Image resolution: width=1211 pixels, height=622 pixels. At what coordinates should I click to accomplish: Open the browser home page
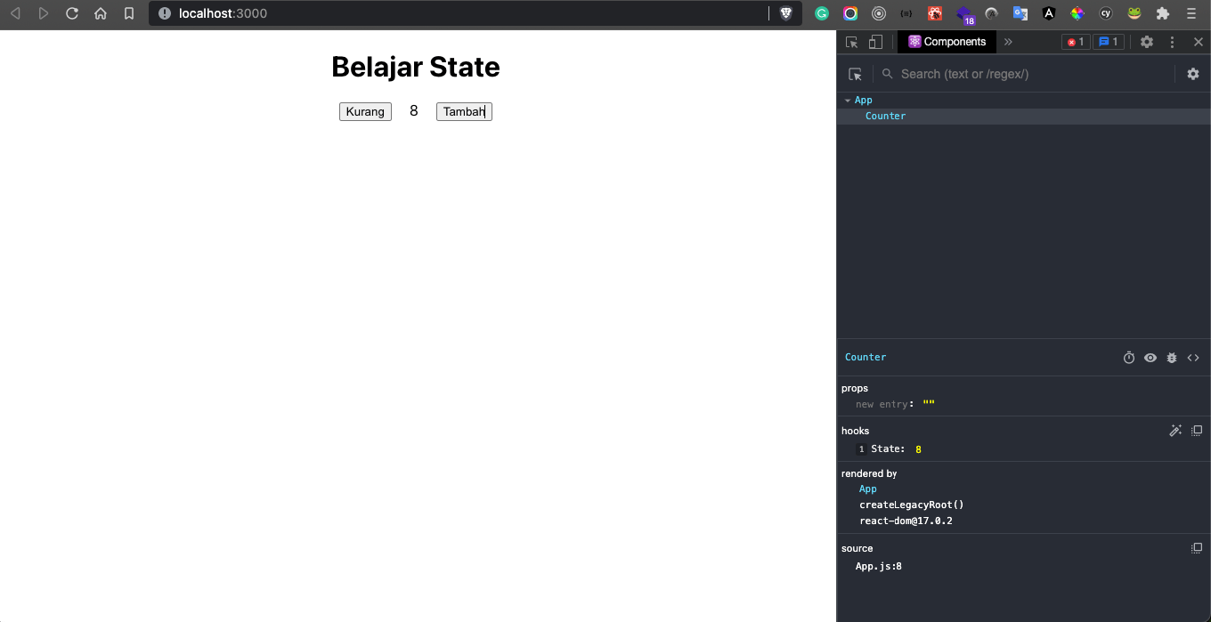(x=101, y=13)
